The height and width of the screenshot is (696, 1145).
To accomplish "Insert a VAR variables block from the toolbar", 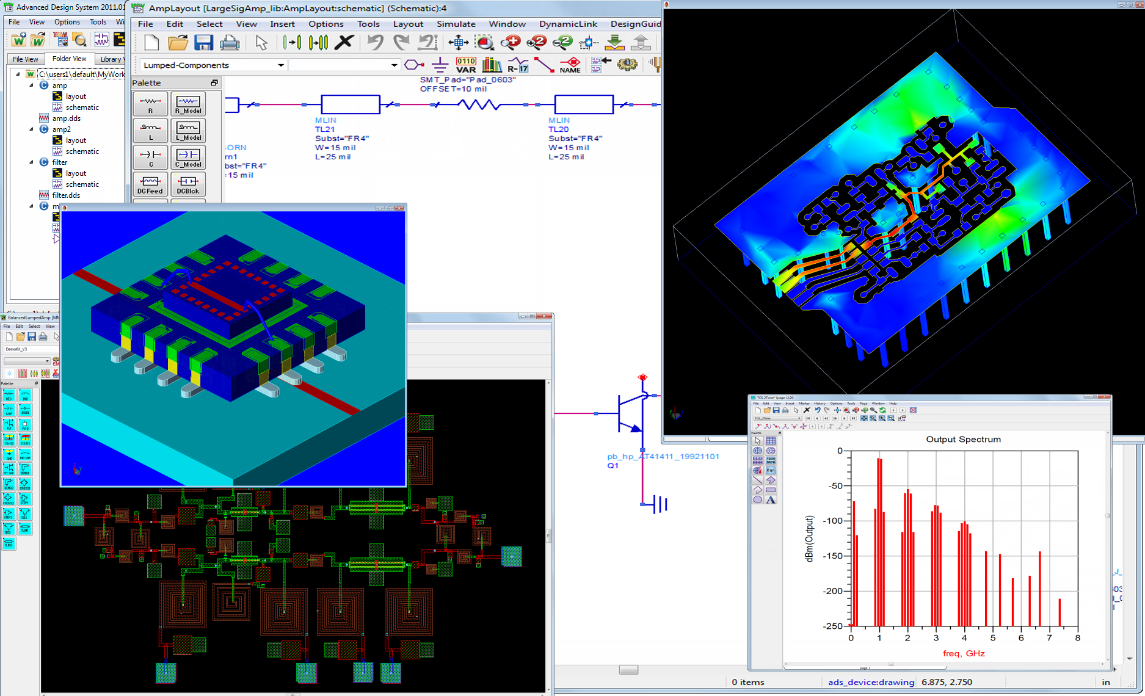I will click(466, 65).
